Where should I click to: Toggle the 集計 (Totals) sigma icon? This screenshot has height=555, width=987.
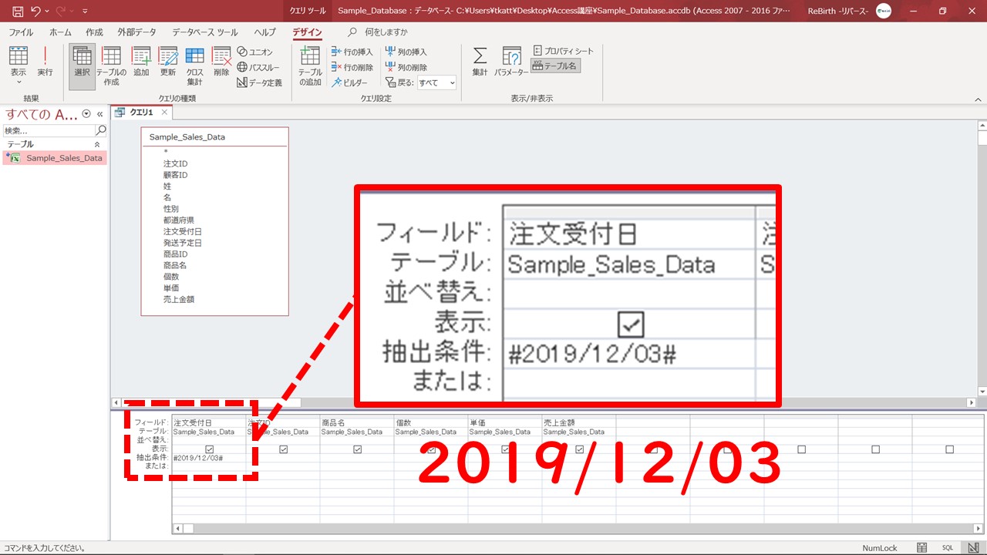coord(480,60)
